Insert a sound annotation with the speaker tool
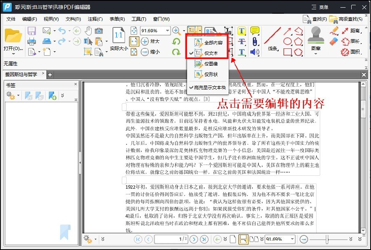Viewport: 371px width, 250px height. [x=255, y=52]
